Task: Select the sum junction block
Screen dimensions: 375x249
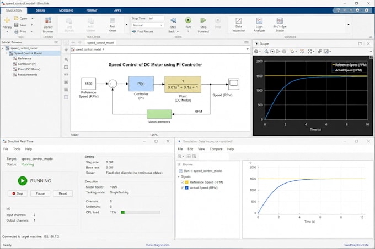Action: click(113, 84)
